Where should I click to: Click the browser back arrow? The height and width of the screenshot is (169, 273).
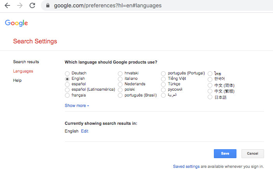(x=7, y=6)
